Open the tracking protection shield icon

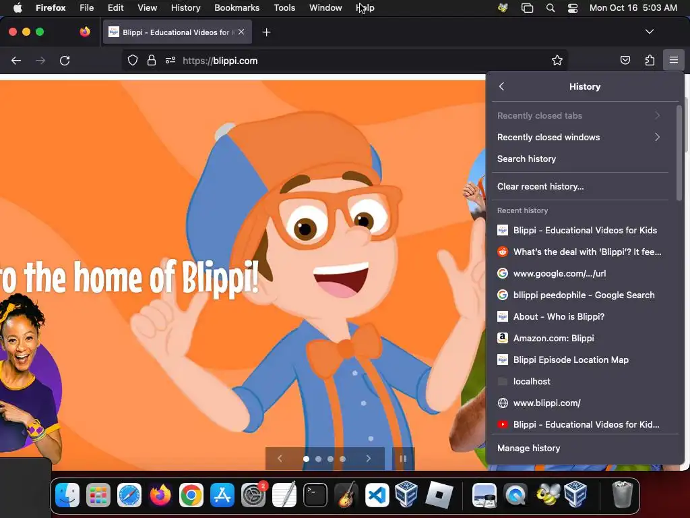(133, 61)
